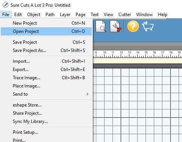Click the Print Preview page icon with magnifier
Screen dimensions: 182x142
point(101,26)
